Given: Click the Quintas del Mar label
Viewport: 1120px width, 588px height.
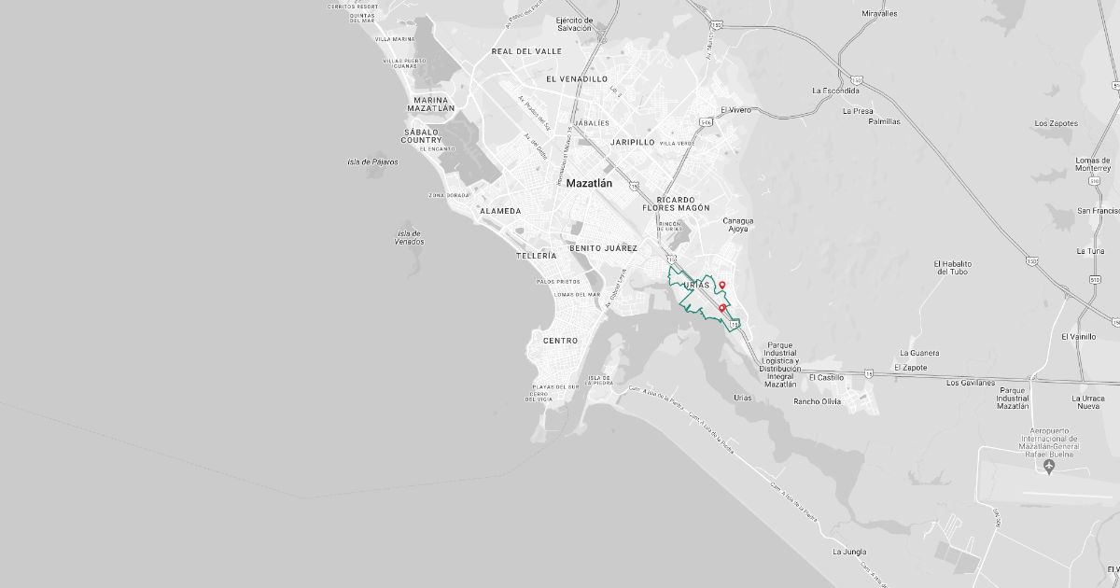Looking at the screenshot, I should point(362,18).
